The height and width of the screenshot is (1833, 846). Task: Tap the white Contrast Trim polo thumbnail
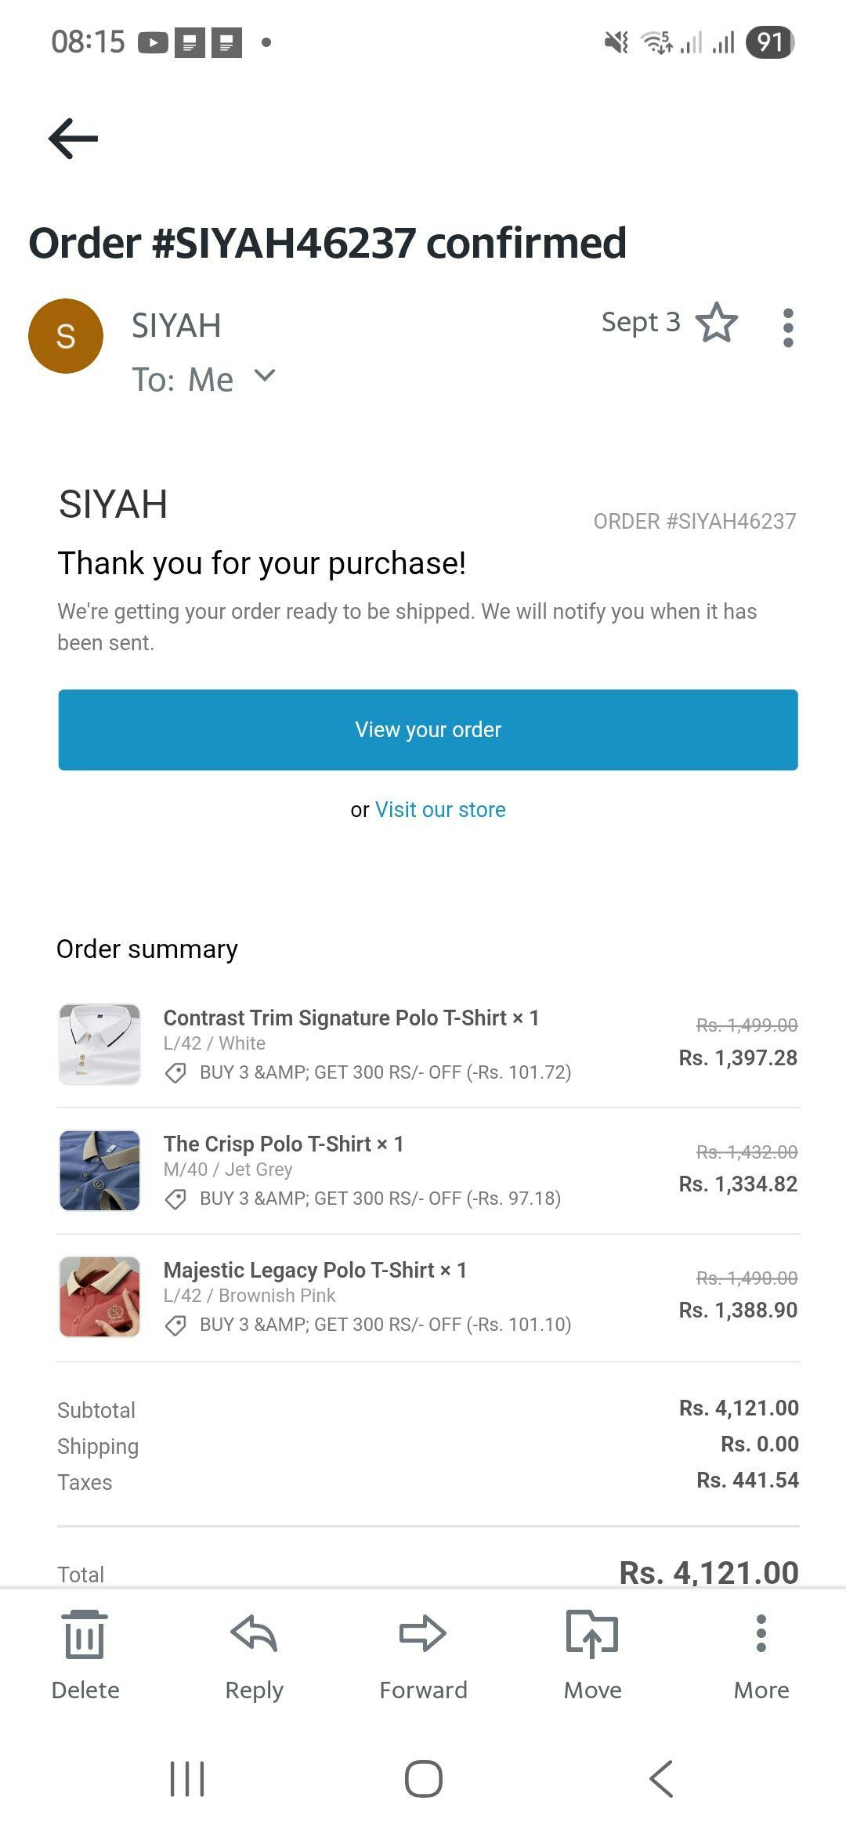99,1044
